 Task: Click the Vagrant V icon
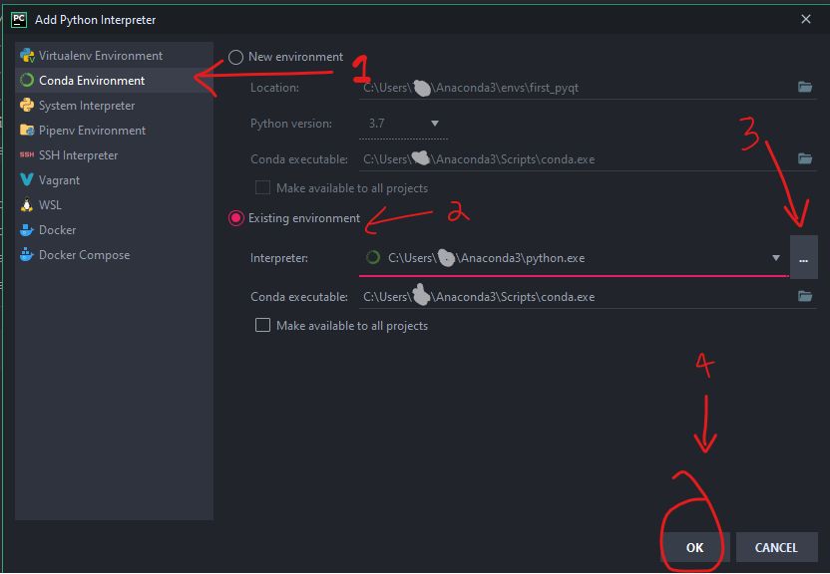click(27, 179)
